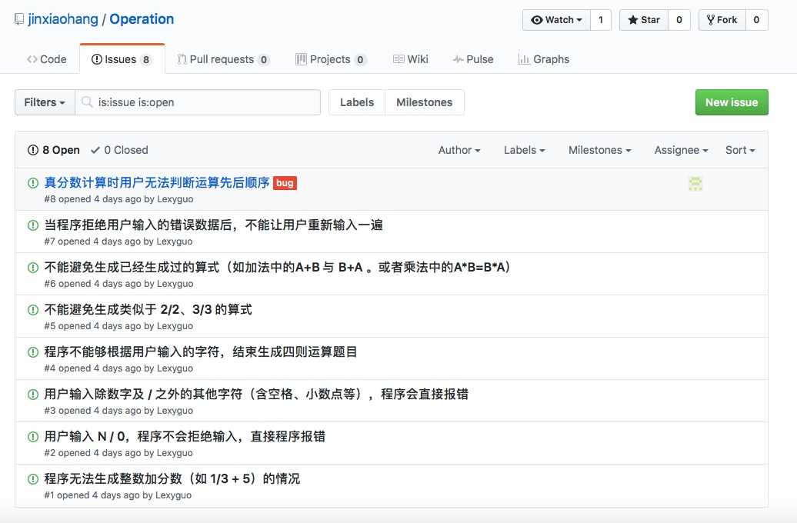
Task: Click the assignee avatar on issue #8
Action: pyautogui.click(x=695, y=183)
